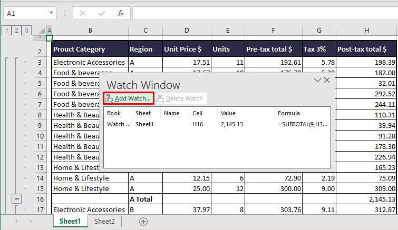Click the Units header cell
Image resolution: width=398 pixels, height=230 pixels.
pyautogui.click(x=228, y=49)
